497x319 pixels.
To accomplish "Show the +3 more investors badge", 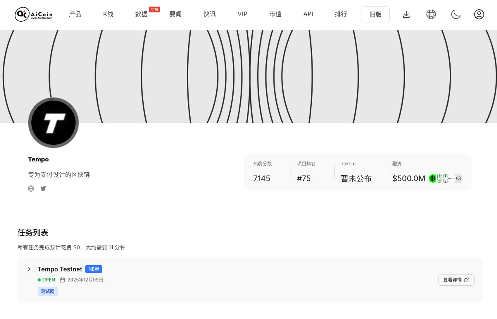I will 458,178.
